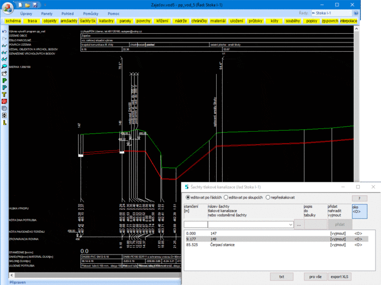Switch to the katastry tab
Viewport: 381px width, 285px height.
click(x=106, y=20)
